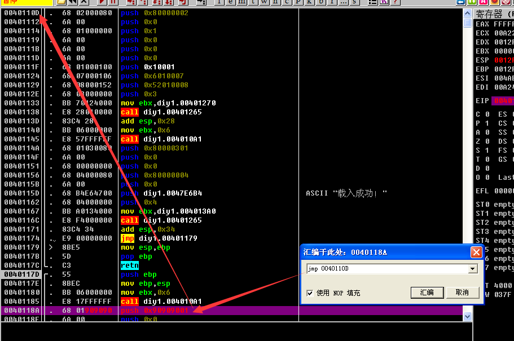Image resolution: width=514 pixels, height=341 pixels.
Task: Expand the assemble command dropdown arrow
Action: click(473, 269)
